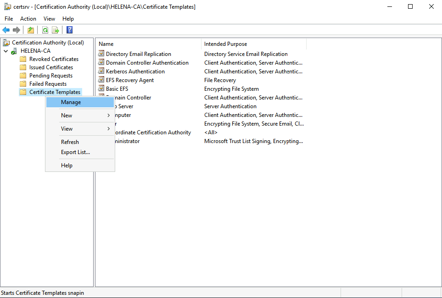
Task: Click the Back arrow toolbar icon
Action: pyautogui.click(x=6, y=30)
